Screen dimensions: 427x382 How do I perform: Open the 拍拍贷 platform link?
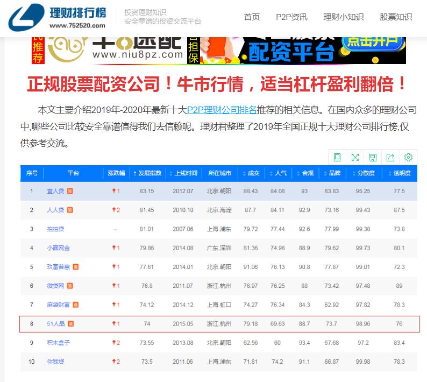point(55,229)
